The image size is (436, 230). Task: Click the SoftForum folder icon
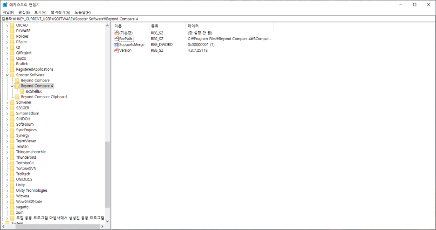[12, 124]
